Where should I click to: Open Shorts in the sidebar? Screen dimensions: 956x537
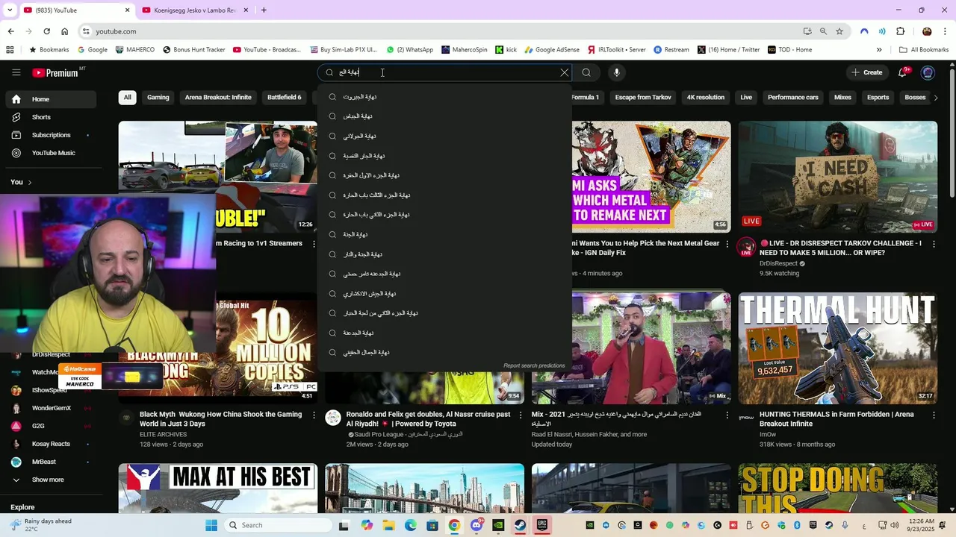51,117
